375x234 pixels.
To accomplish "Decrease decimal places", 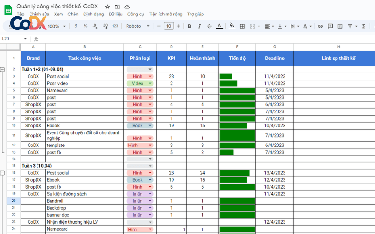I will click(95, 26).
